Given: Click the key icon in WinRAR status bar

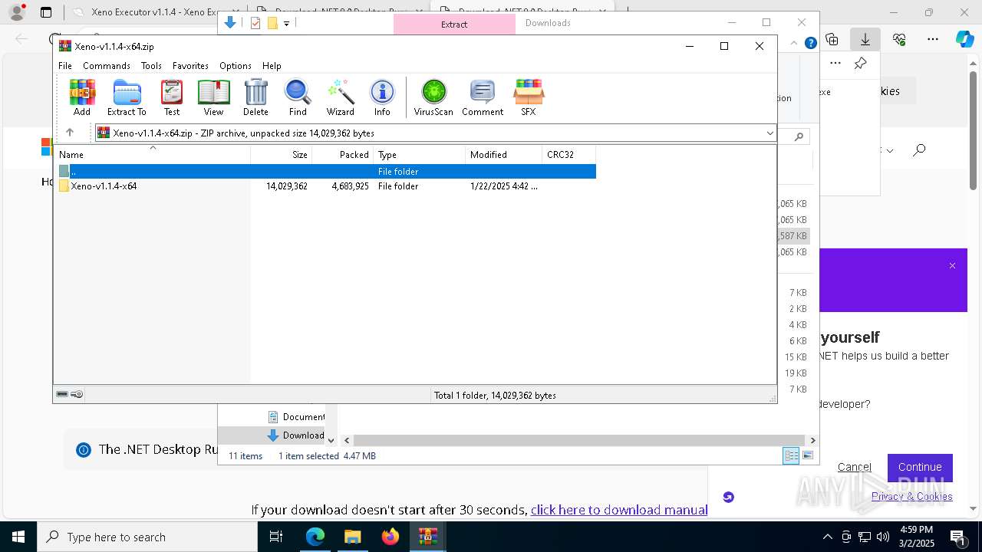Looking at the screenshot, I should 77,395.
